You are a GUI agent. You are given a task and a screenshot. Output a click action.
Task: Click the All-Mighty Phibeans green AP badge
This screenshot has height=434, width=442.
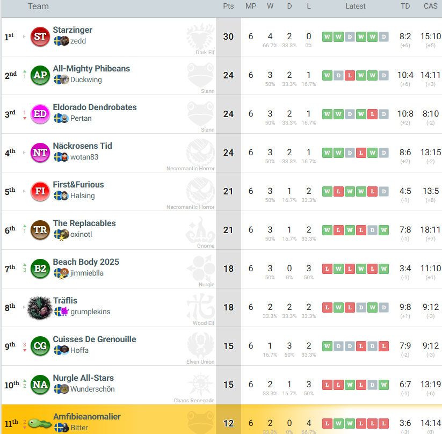40,75
